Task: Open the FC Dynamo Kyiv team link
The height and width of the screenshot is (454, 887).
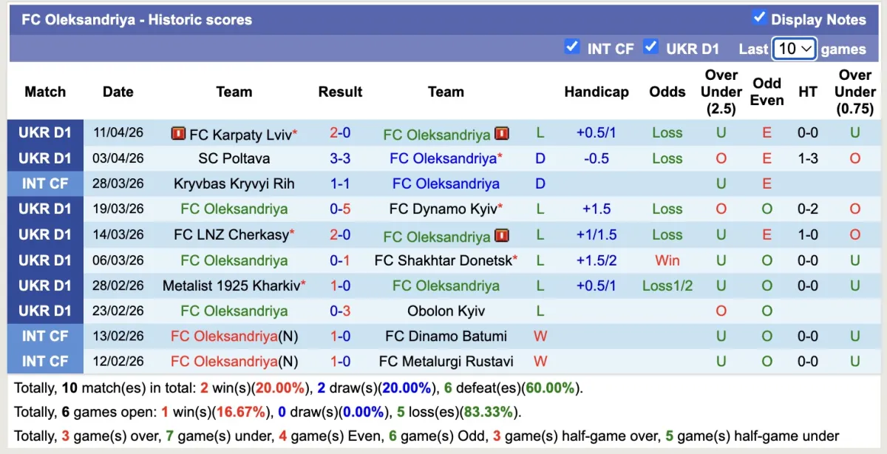Action: 443,209
